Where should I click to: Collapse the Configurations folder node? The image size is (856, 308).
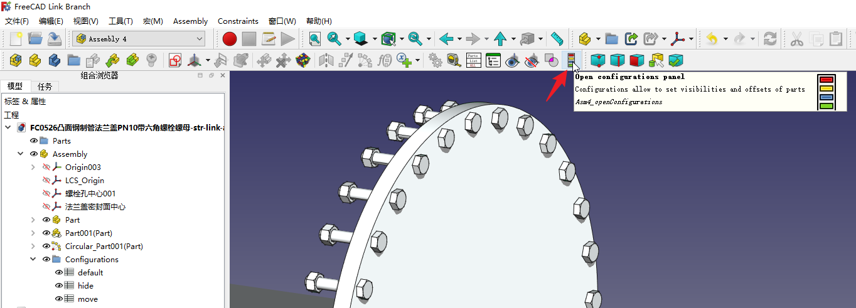[x=33, y=259]
